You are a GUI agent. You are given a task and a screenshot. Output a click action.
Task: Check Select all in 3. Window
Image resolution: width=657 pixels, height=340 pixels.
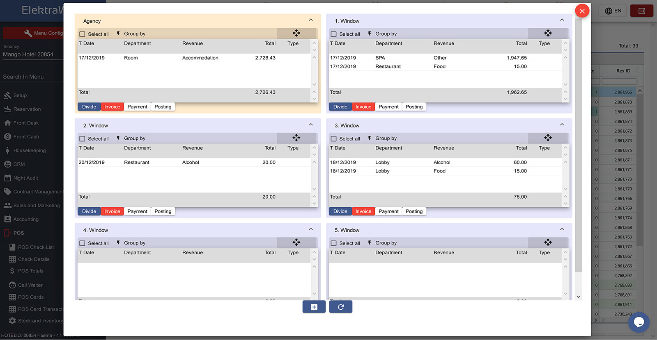click(x=333, y=139)
